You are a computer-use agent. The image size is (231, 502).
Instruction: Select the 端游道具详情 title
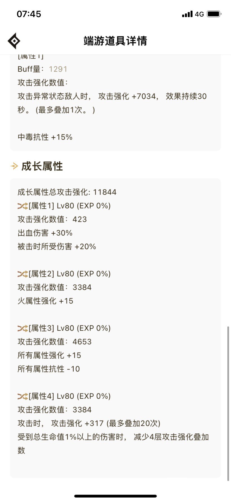pyautogui.click(x=115, y=41)
